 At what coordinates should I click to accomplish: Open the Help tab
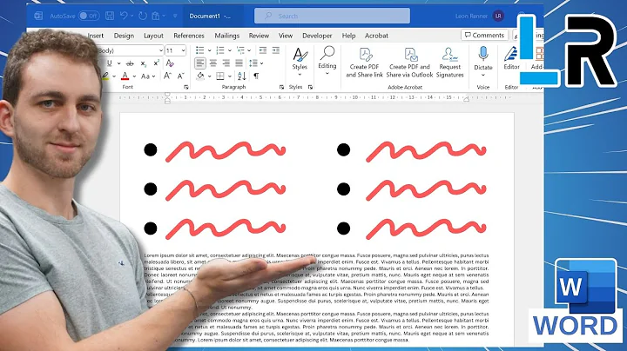tap(348, 36)
